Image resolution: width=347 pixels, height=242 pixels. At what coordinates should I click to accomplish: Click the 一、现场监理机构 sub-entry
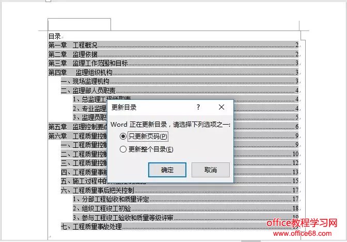[x=180, y=81]
